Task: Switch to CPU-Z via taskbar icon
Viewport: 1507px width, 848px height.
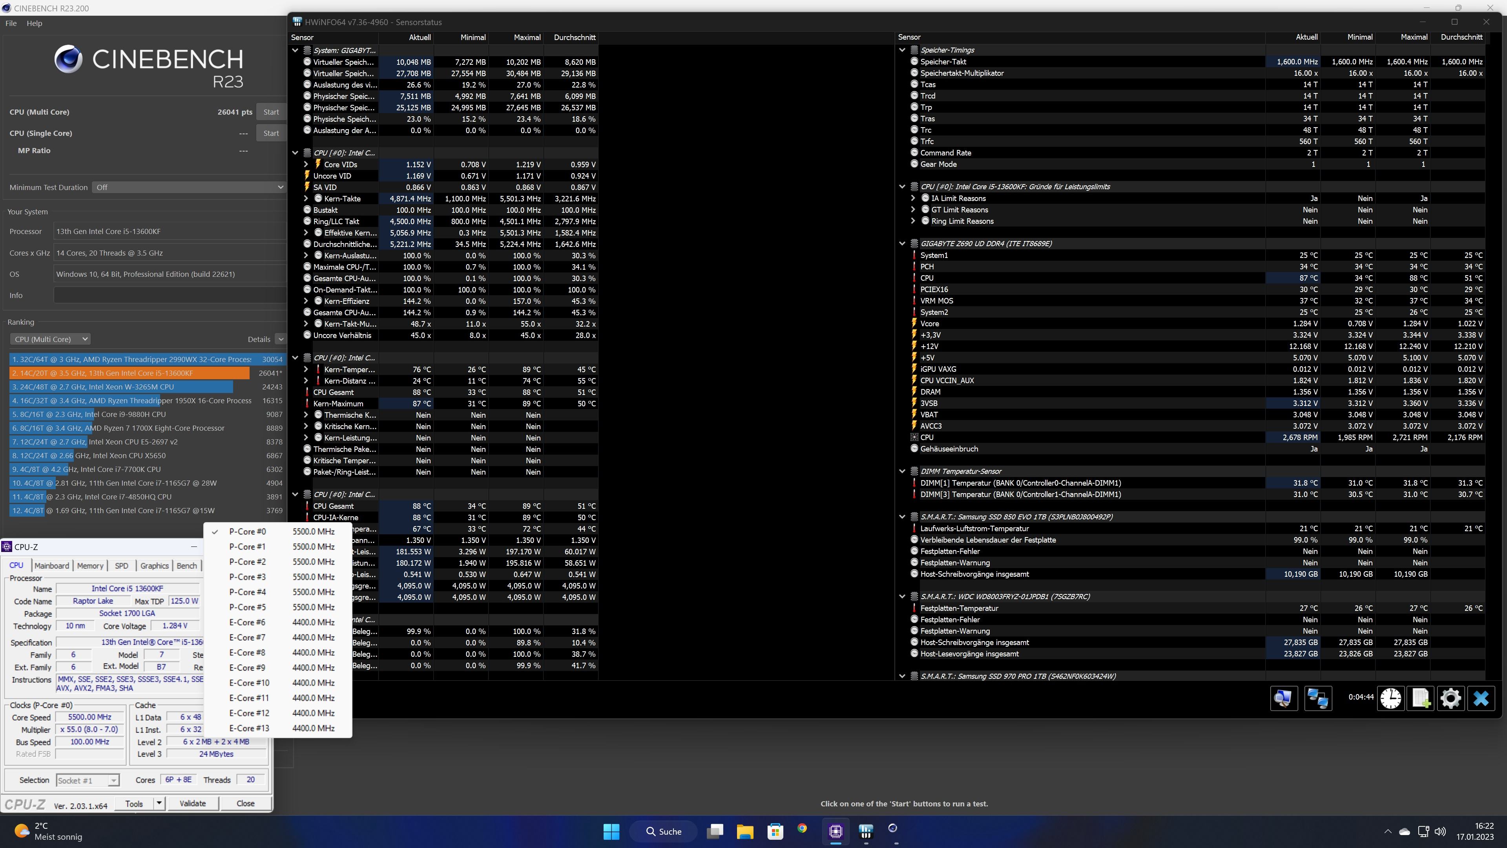Action: click(x=836, y=831)
